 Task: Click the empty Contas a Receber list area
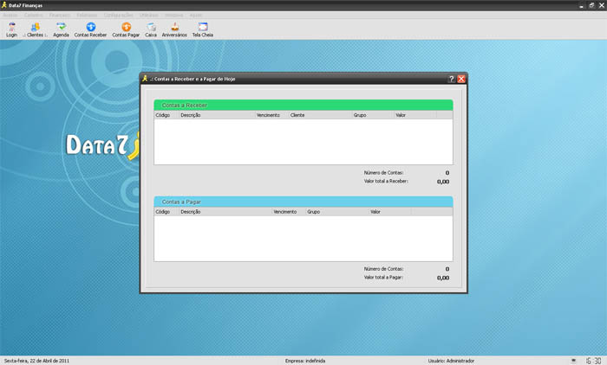303,142
